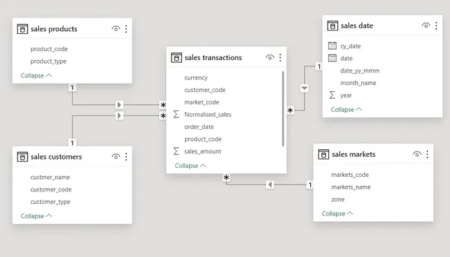
Task: Toggle visibility of sales date table
Action: tap(426, 26)
